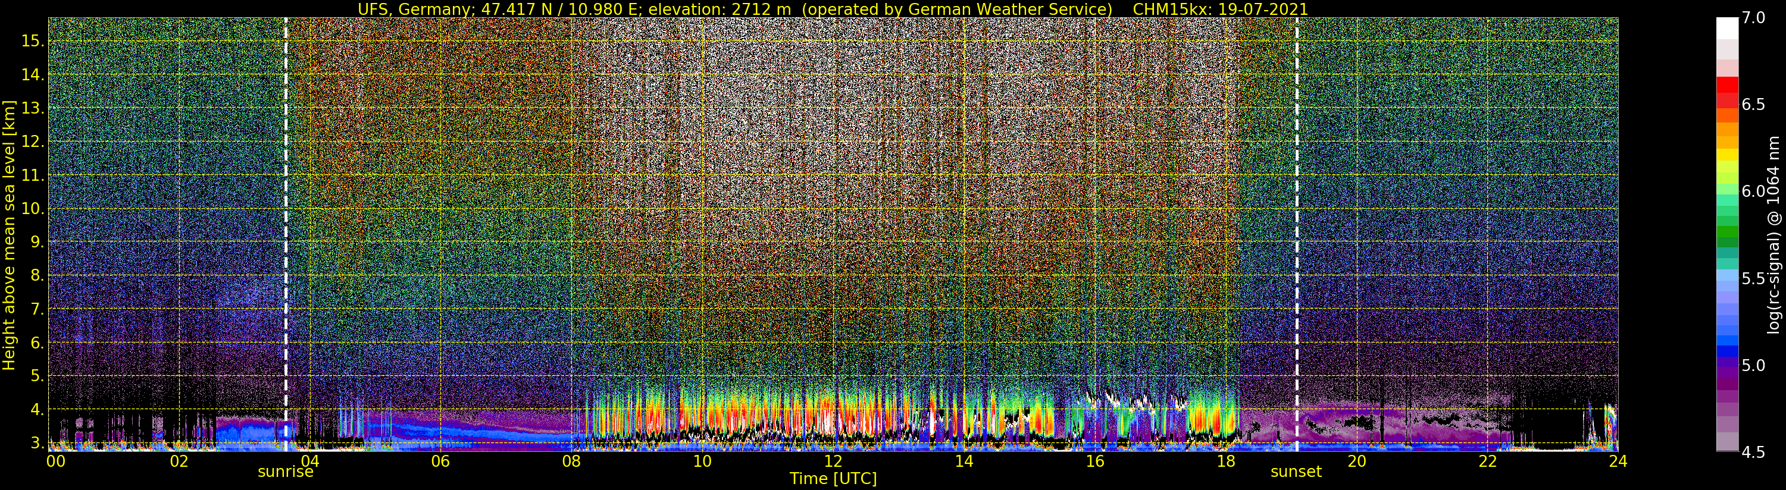Click the "log(rc-signal) @ 1064 nm" colorbar label
The image size is (1786, 490).
[x=1774, y=235]
